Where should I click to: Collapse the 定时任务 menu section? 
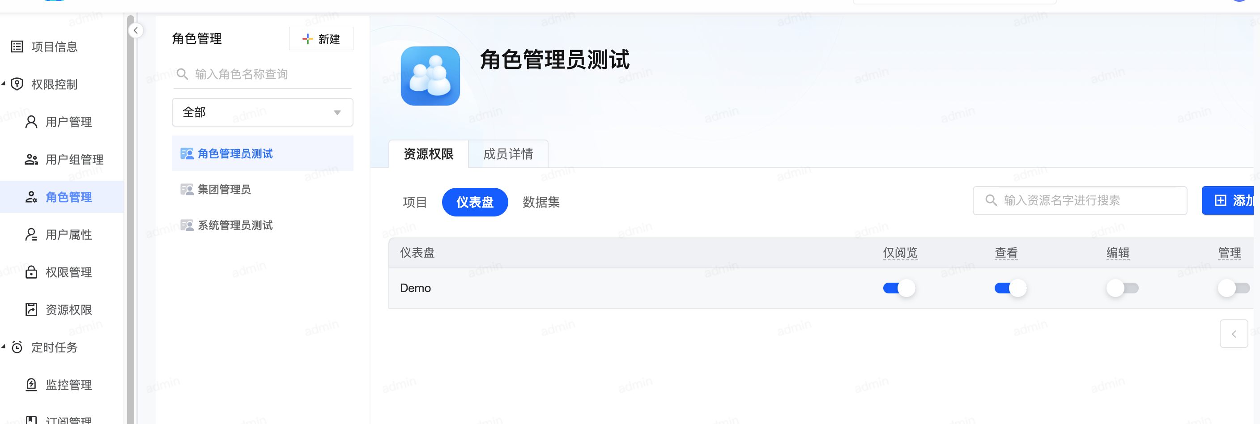[x=4, y=347]
